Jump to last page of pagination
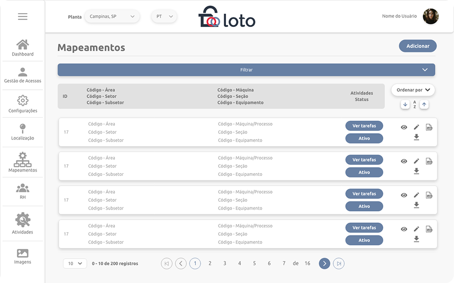This screenshot has height=283, width=454. point(339,263)
